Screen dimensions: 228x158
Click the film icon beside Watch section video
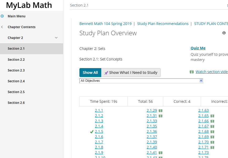pyautogui.click(x=192, y=72)
